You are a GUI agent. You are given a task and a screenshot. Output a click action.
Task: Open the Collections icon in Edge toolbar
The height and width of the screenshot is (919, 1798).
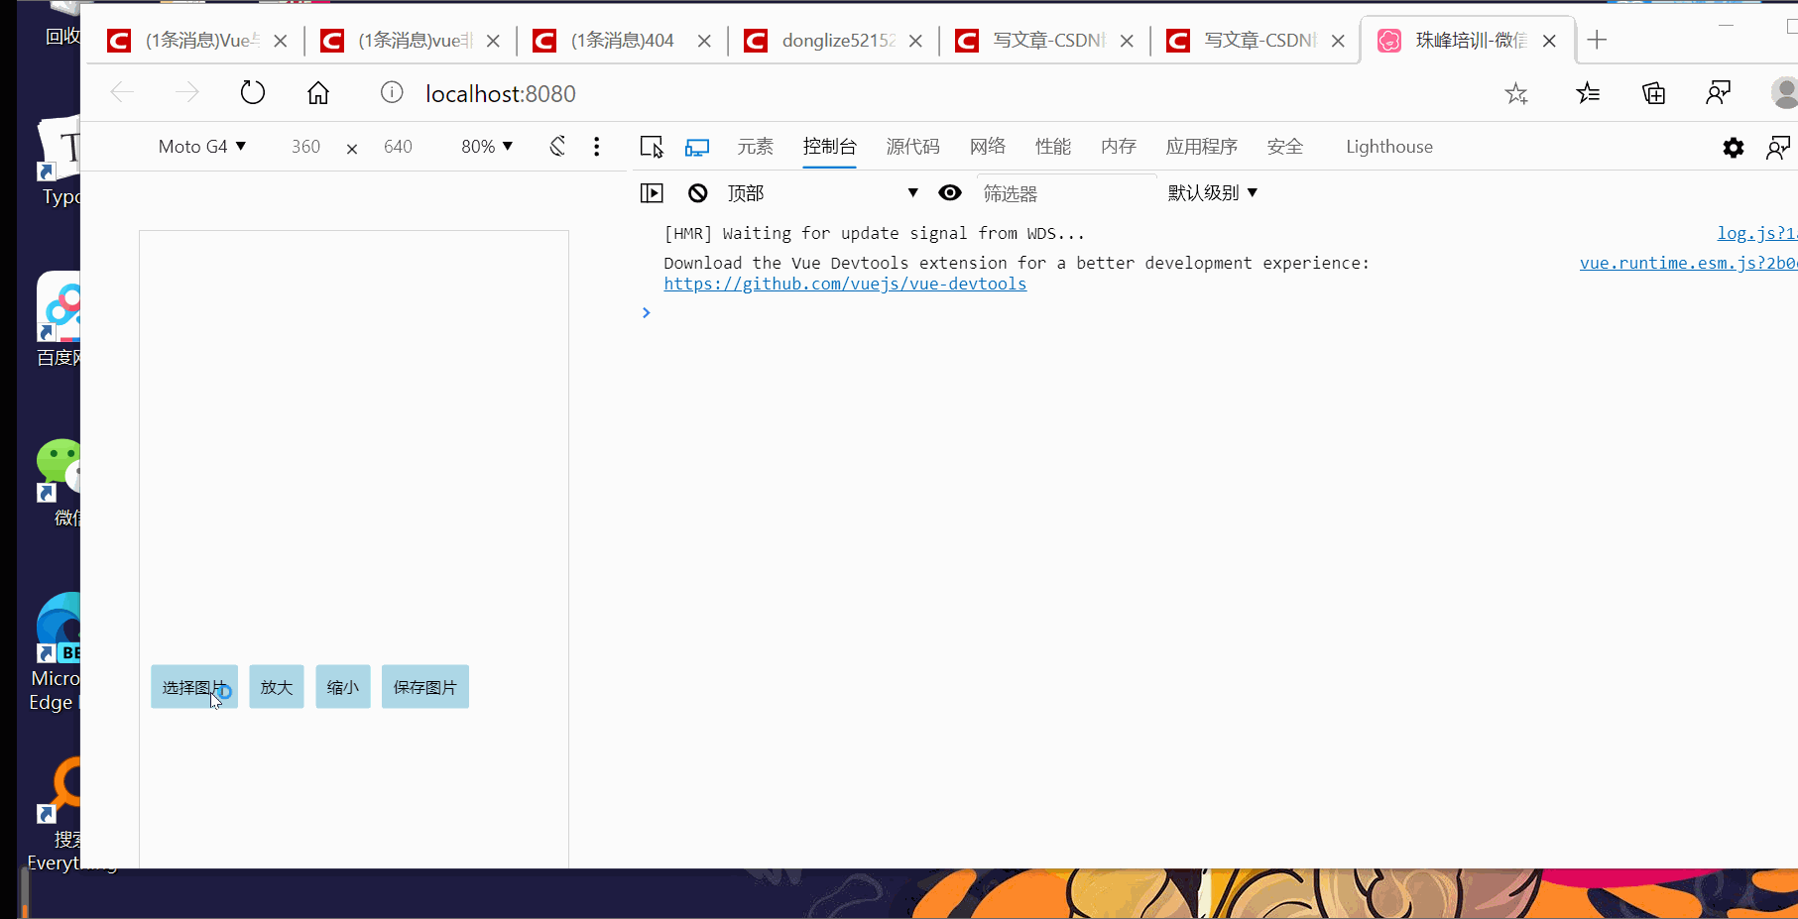1652,92
